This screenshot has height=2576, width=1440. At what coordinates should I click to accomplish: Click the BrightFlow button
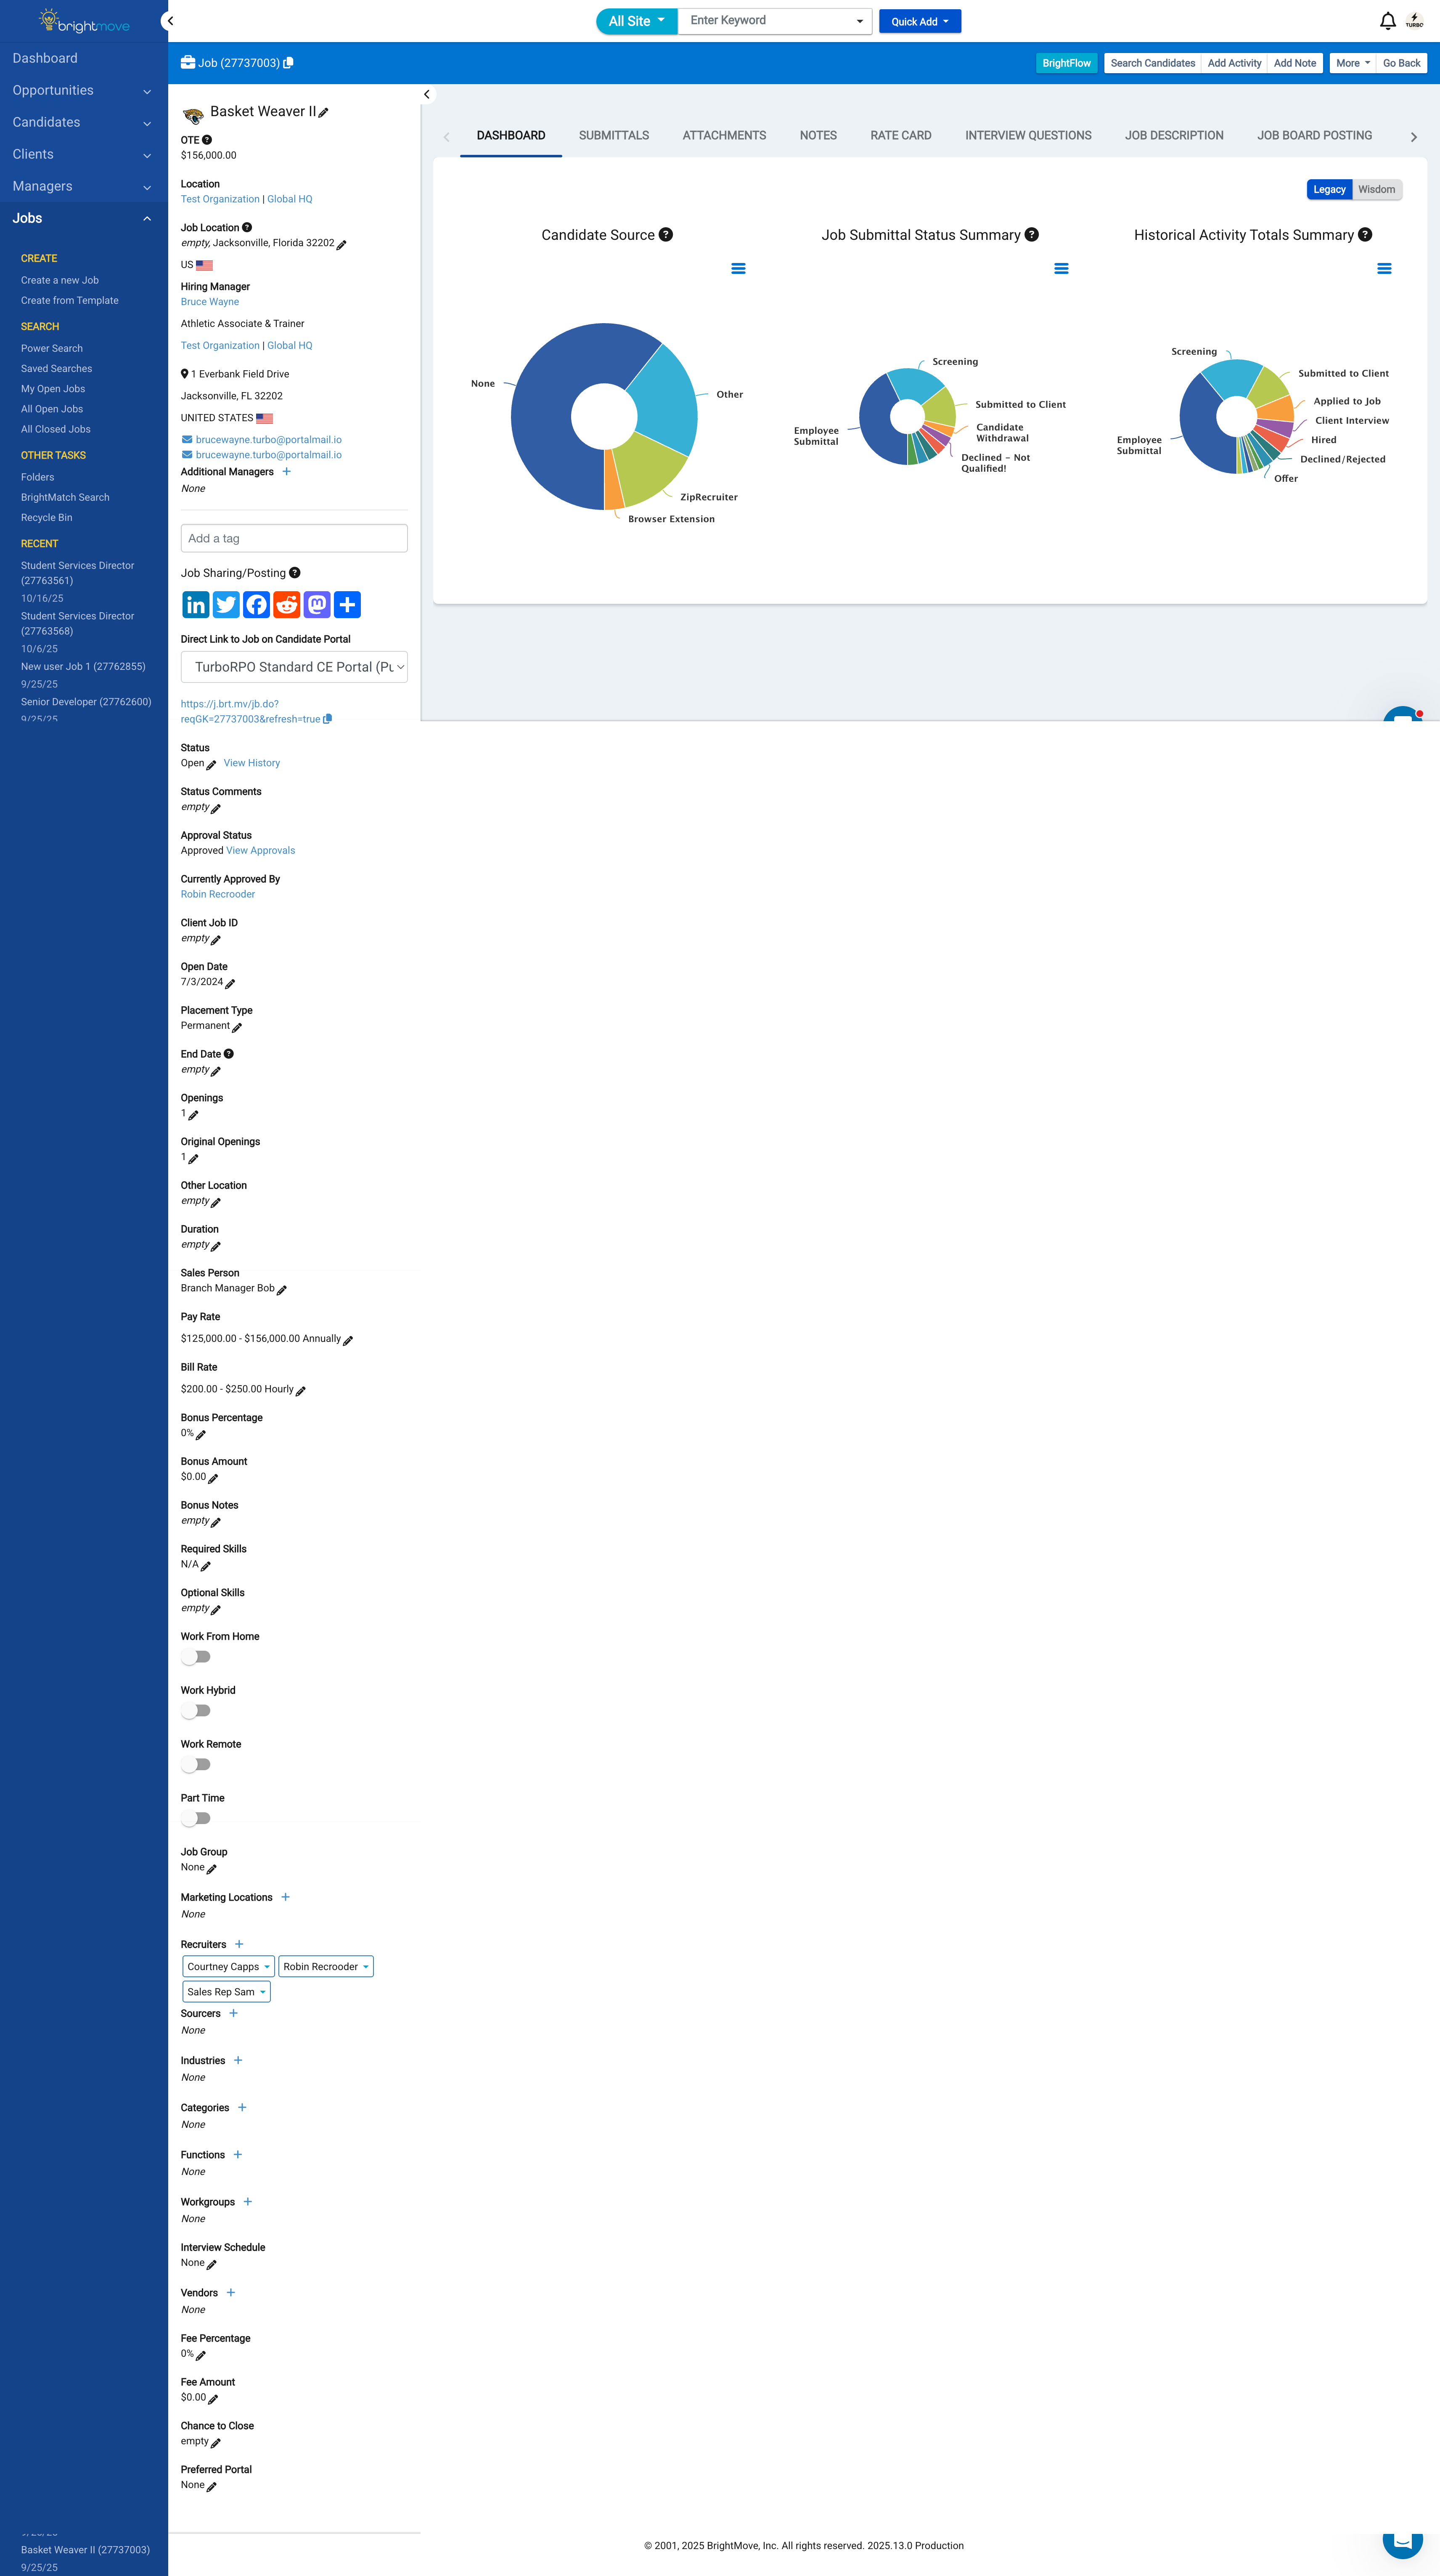click(1066, 63)
